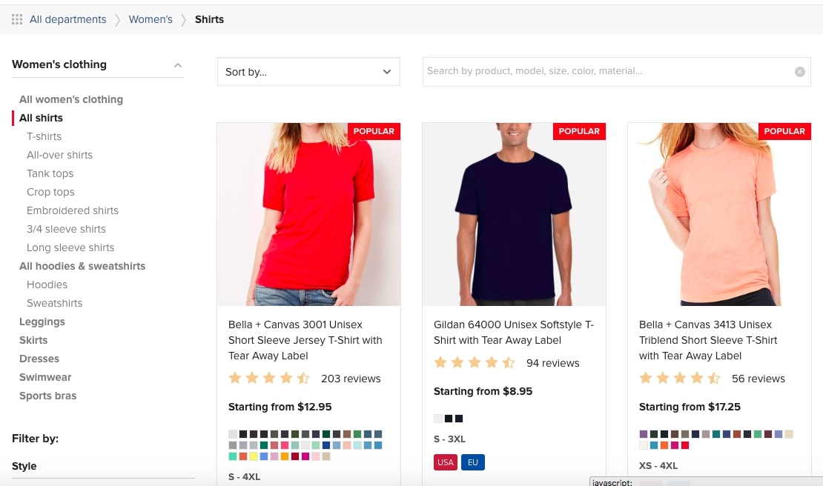The width and height of the screenshot is (823, 486).
Task: Open the Embroidered shirts category
Action: [72, 210]
